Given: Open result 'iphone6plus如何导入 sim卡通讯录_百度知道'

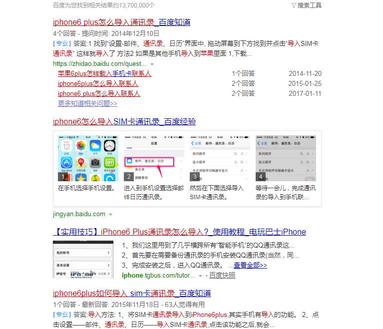Looking at the screenshot, I should (132, 294).
